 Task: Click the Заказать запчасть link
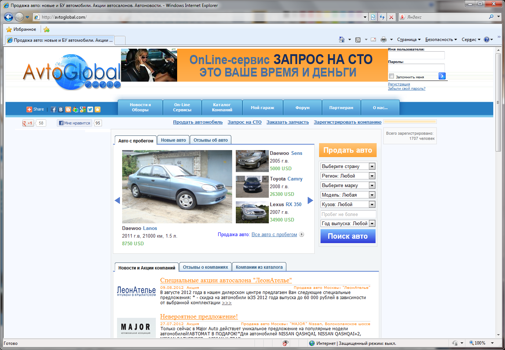coord(288,122)
